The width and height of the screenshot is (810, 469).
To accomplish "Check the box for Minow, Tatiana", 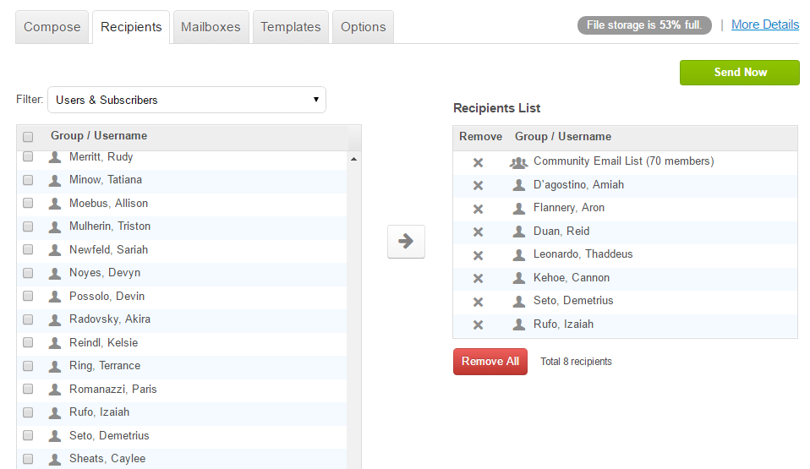I will click(28, 180).
